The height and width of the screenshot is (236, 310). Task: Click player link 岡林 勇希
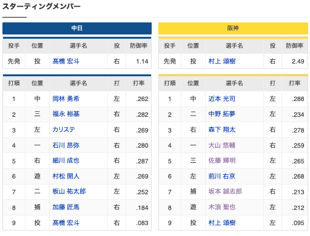pos(66,99)
